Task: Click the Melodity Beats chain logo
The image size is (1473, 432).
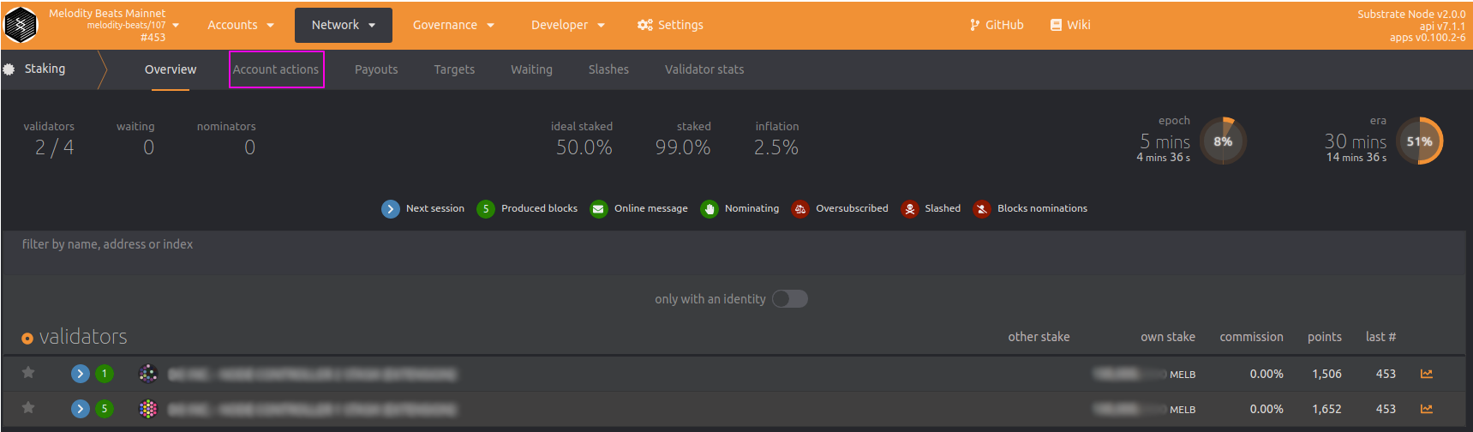Action: [x=21, y=25]
